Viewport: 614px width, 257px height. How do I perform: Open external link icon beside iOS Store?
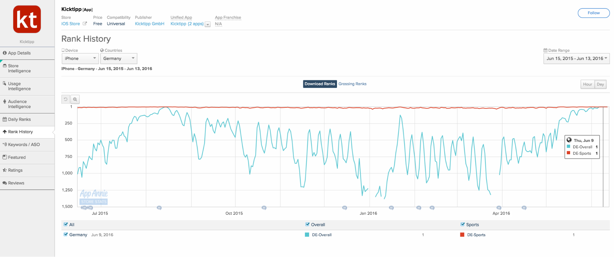85,24
